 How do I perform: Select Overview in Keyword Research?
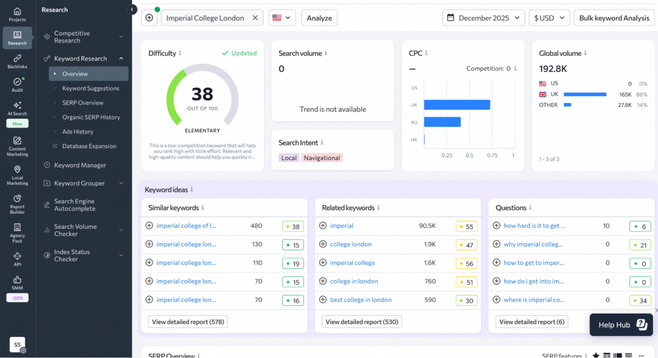[88, 74]
